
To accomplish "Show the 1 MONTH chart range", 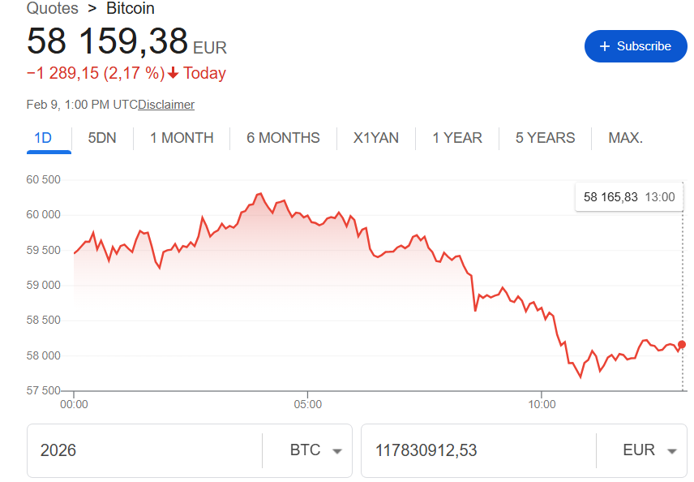I will point(182,138).
